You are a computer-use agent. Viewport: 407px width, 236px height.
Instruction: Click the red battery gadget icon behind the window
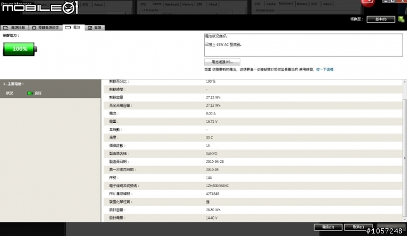368,3
